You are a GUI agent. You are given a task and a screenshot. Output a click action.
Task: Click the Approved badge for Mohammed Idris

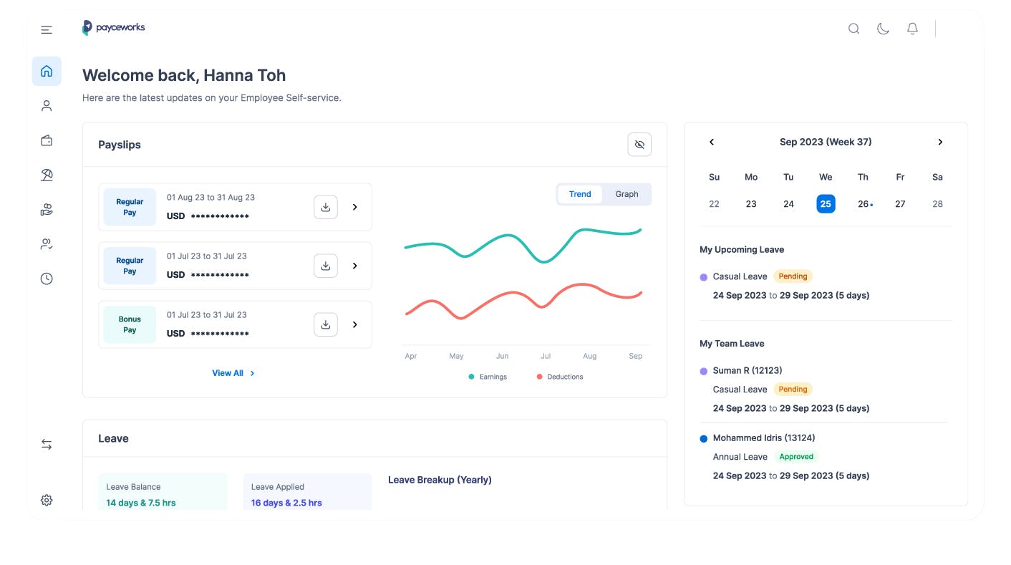point(796,457)
